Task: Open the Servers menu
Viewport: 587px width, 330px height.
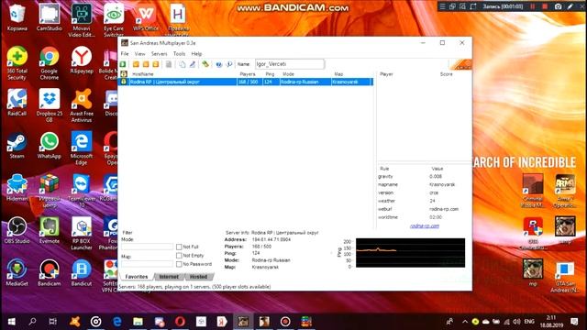Action: 159,54
